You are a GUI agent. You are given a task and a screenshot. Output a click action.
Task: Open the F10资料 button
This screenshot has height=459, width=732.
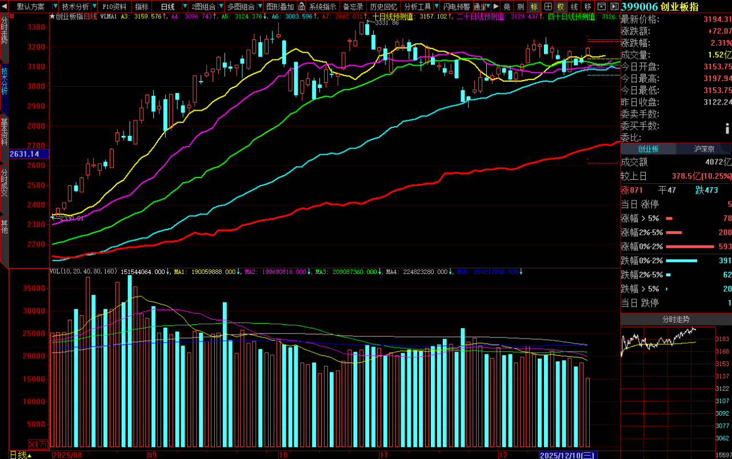[114, 7]
